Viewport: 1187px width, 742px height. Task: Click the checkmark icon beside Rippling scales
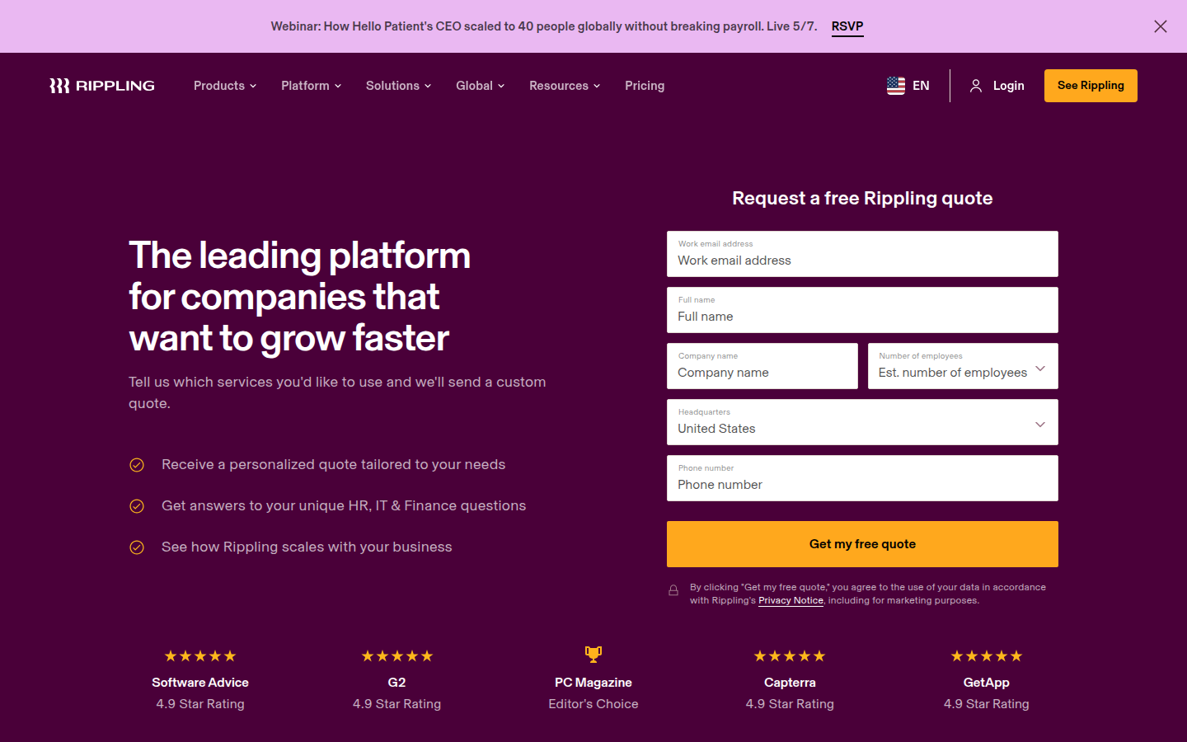point(137,547)
